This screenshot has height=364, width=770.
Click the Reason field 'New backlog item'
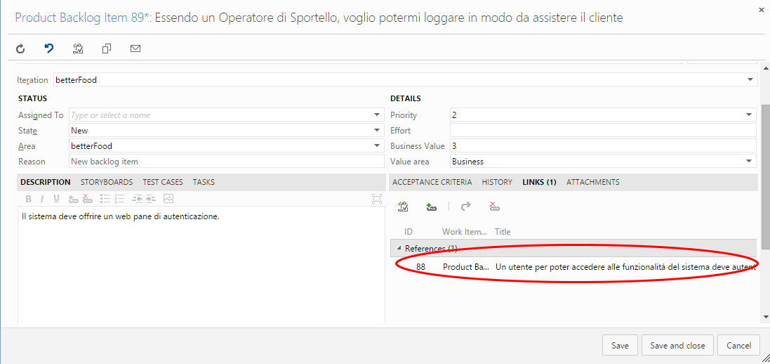[x=227, y=162]
